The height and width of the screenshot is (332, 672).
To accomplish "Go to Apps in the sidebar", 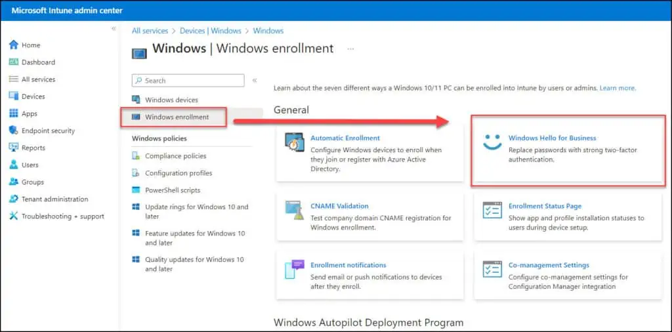I will tap(30, 114).
